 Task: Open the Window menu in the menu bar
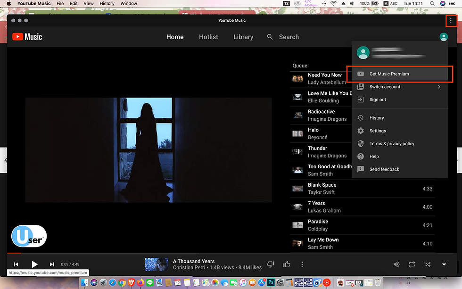click(128, 3)
